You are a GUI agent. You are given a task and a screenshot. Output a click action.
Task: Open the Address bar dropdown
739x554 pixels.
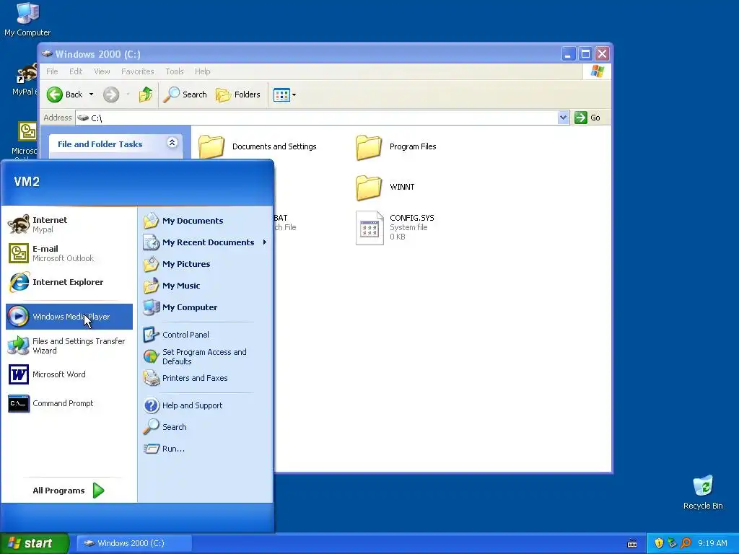click(x=563, y=118)
